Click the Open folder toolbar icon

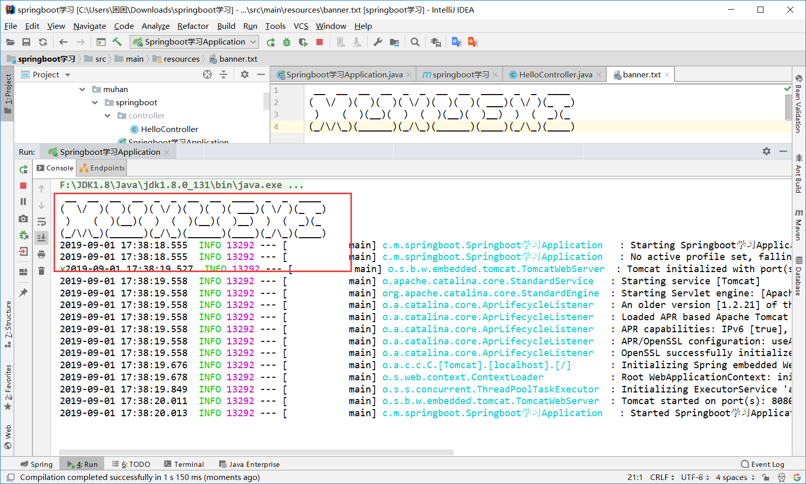pyautogui.click(x=11, y=42)
